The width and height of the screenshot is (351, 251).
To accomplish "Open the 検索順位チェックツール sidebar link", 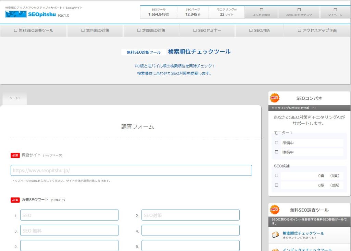I will point(303,233).
